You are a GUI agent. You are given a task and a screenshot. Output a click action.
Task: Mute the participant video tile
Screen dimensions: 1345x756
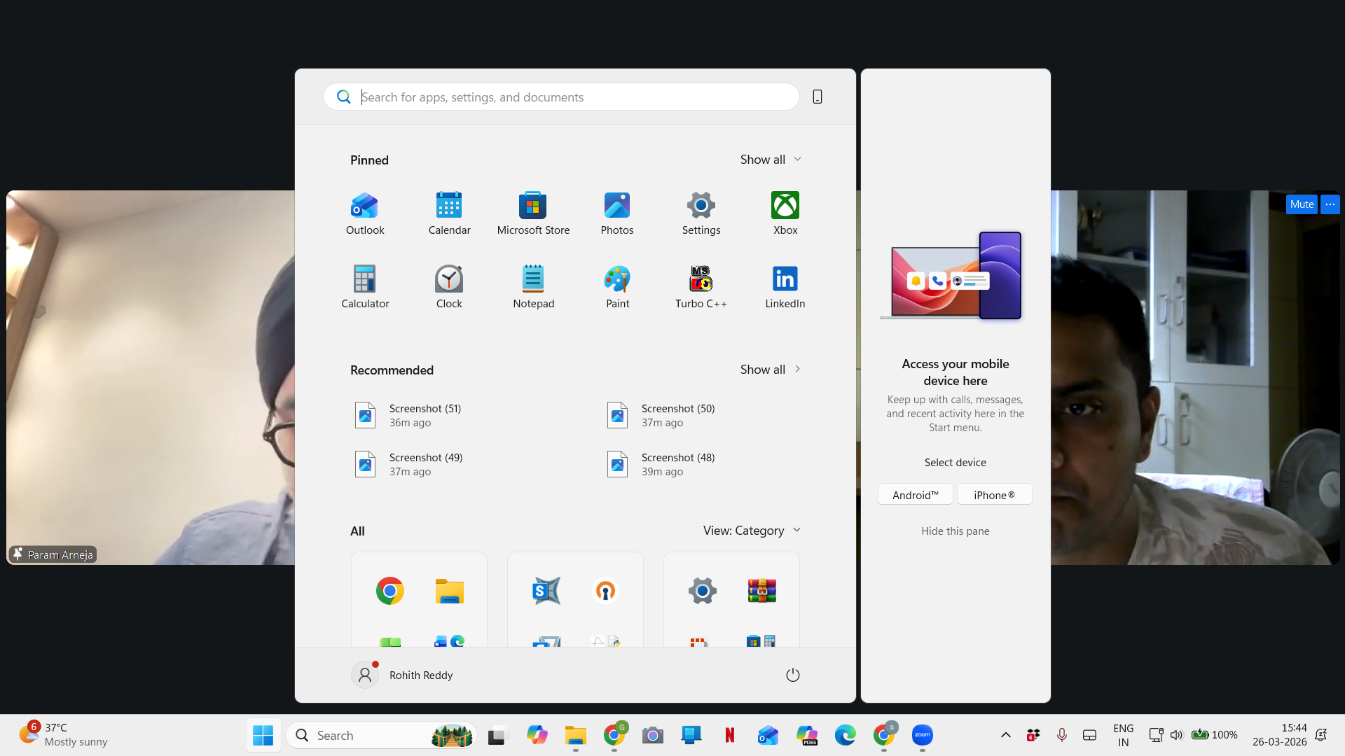(x=1301, y=204)
